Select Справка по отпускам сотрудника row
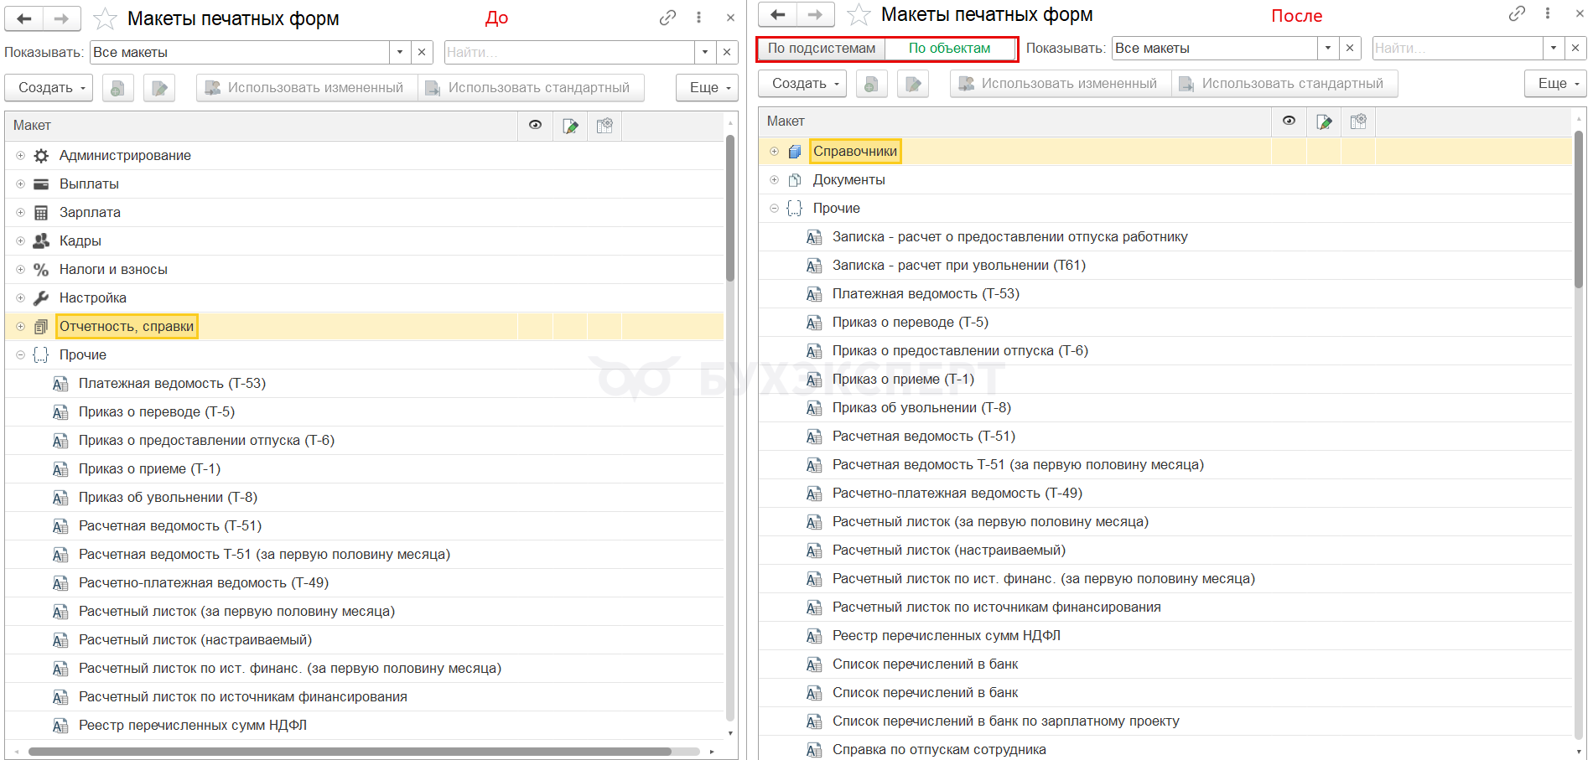This screenshot has height=760, width=1593. point(1165,749)
